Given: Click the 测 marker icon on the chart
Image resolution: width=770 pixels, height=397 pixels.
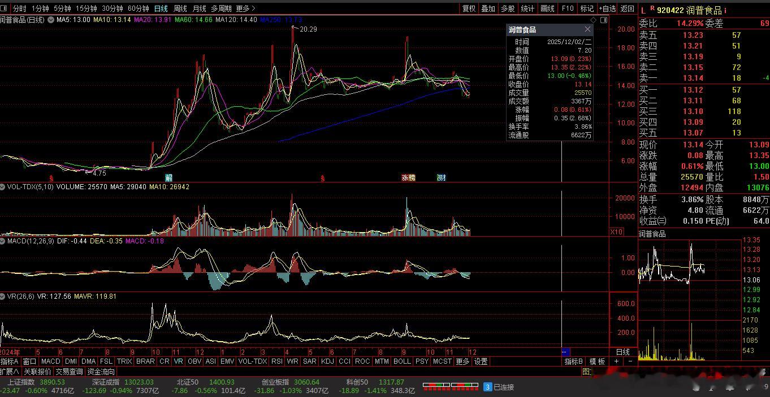Looking at the screenshot, I should (x=442, y=177).
